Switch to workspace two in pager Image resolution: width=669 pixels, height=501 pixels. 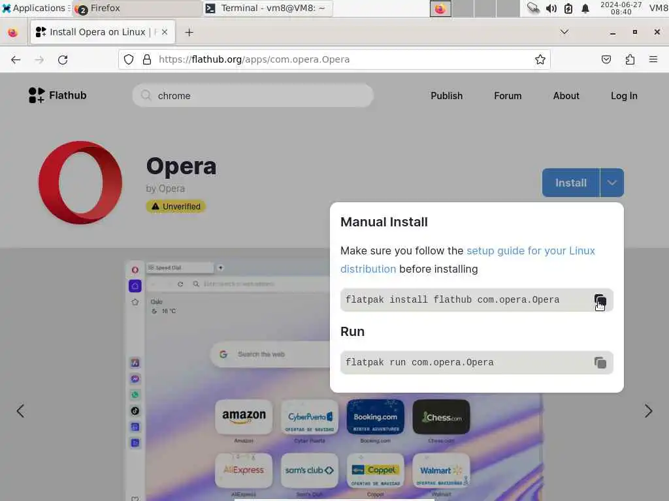(x=463, y=8)
